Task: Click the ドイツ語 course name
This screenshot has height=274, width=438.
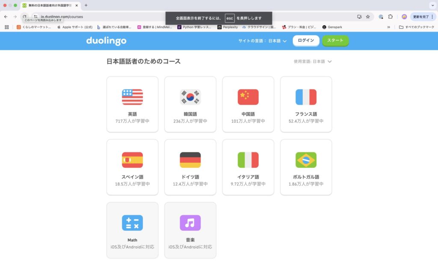Action: pyautogui.click(x=190, y=177)
